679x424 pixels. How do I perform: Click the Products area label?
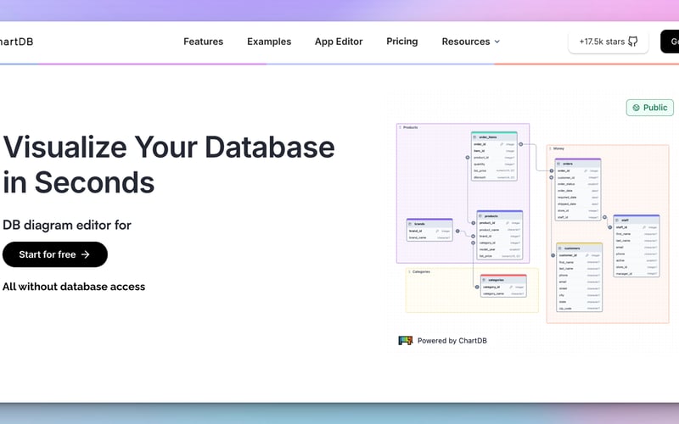tap(411, 128)
